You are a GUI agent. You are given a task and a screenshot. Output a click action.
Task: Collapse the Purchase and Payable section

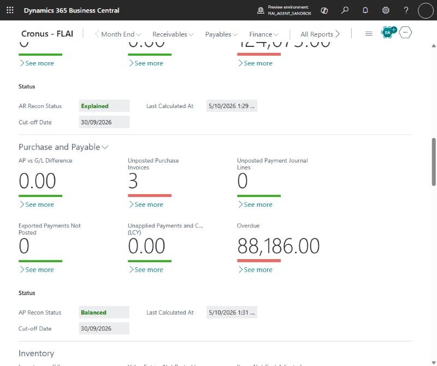[x=63, y=147]
